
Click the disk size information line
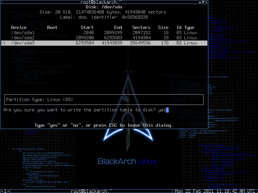pos(103,12)
